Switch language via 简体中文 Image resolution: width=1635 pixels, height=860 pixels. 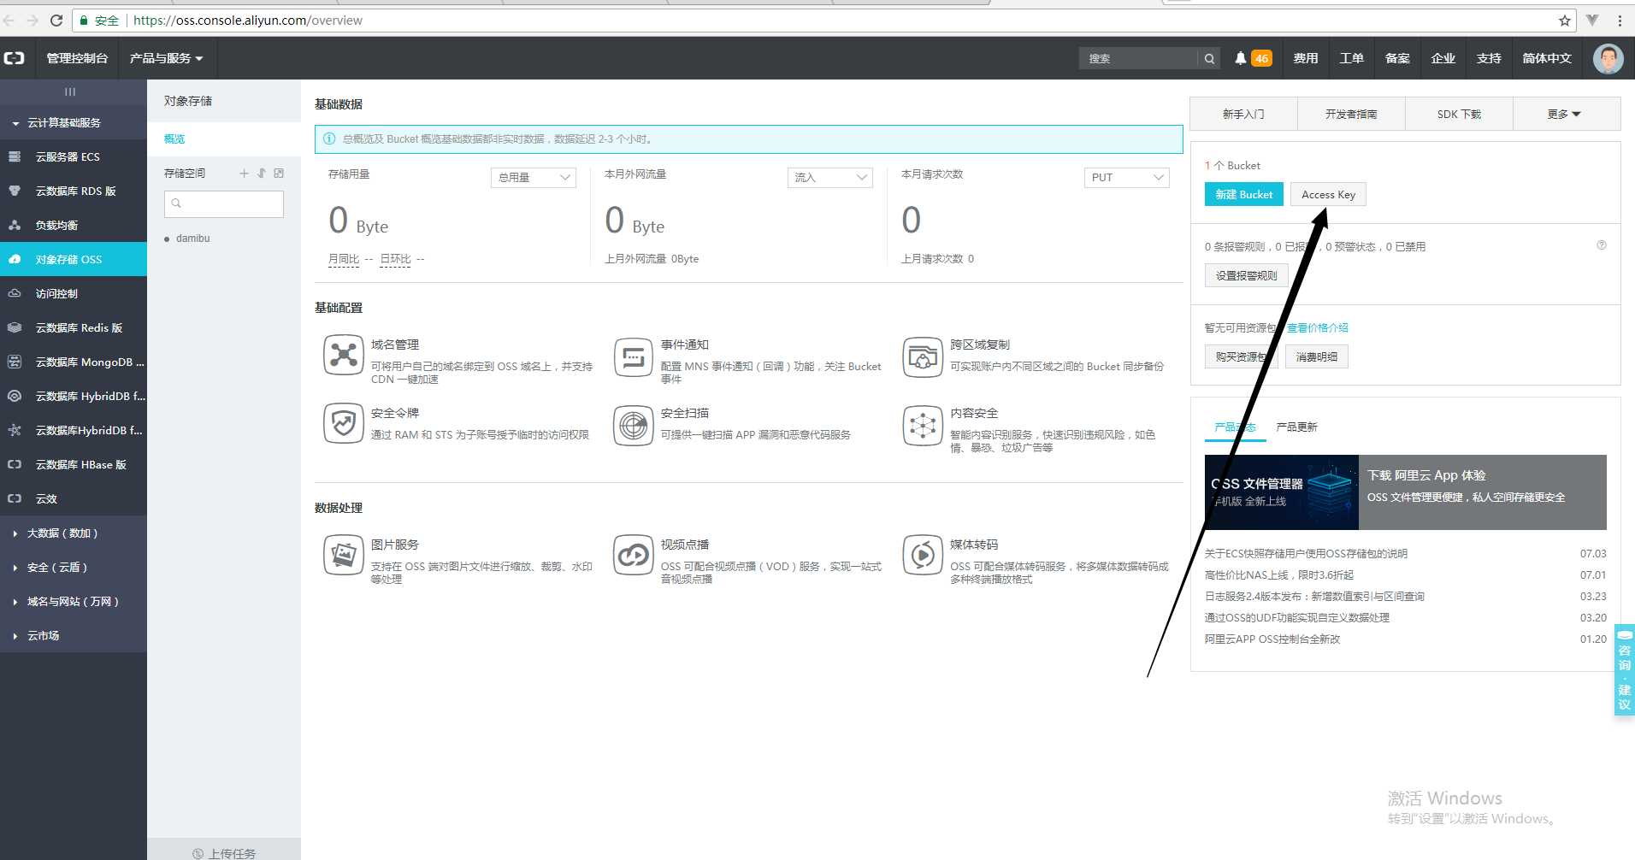click(1546, 58)
